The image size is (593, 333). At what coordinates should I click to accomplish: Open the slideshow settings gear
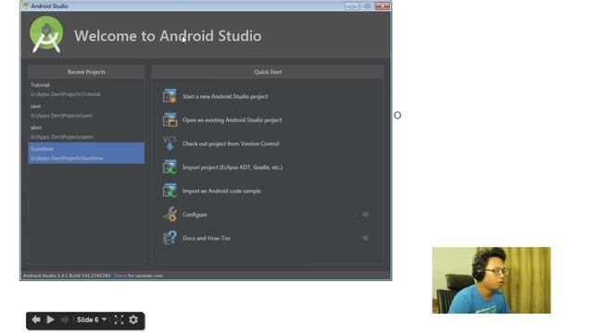point(133,320)
